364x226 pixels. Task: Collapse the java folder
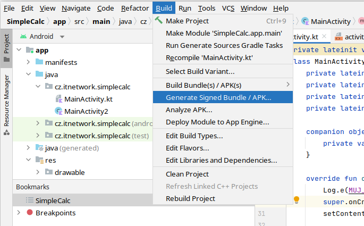(x=29, y=74)
